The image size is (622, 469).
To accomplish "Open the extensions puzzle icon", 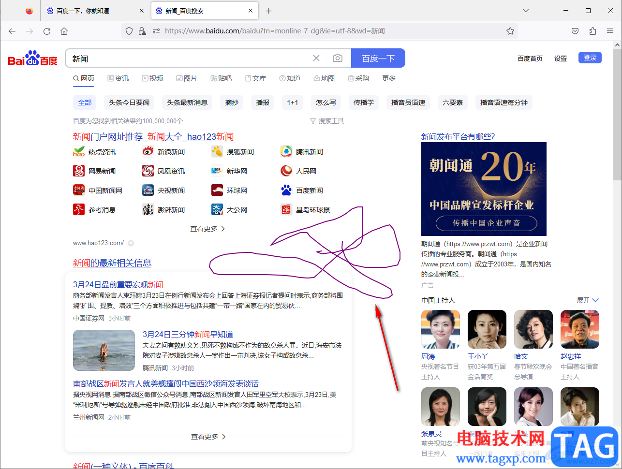I will (x=592, y=31).
